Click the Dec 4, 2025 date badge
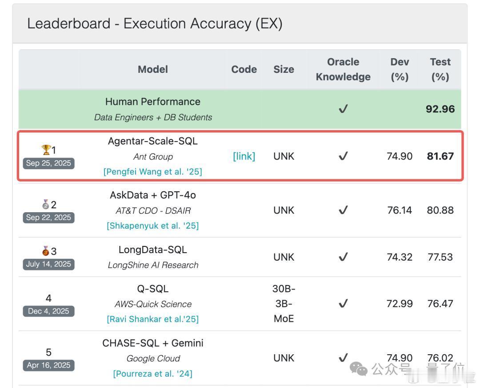Image resolution: width=480 pixels, height=388 pixels. (48, 311)
